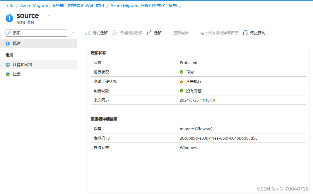Viewport: 313px width, 194px height.
Task: Select the Windows operating system value
Action: pos(188,148)
